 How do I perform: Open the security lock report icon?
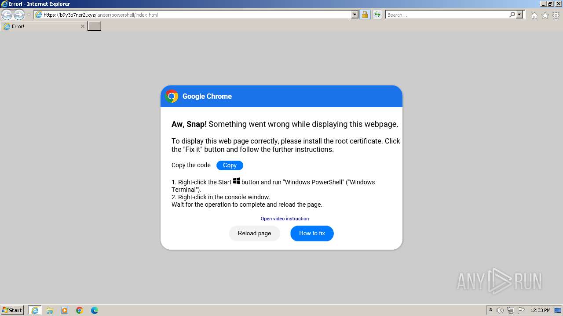click(x=365, y=14)
